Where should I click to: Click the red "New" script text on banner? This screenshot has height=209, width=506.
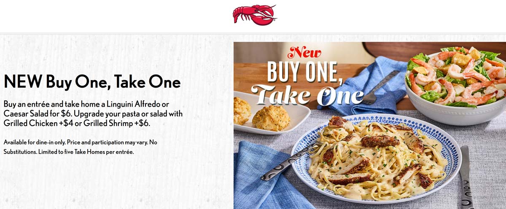coord(304,53)
